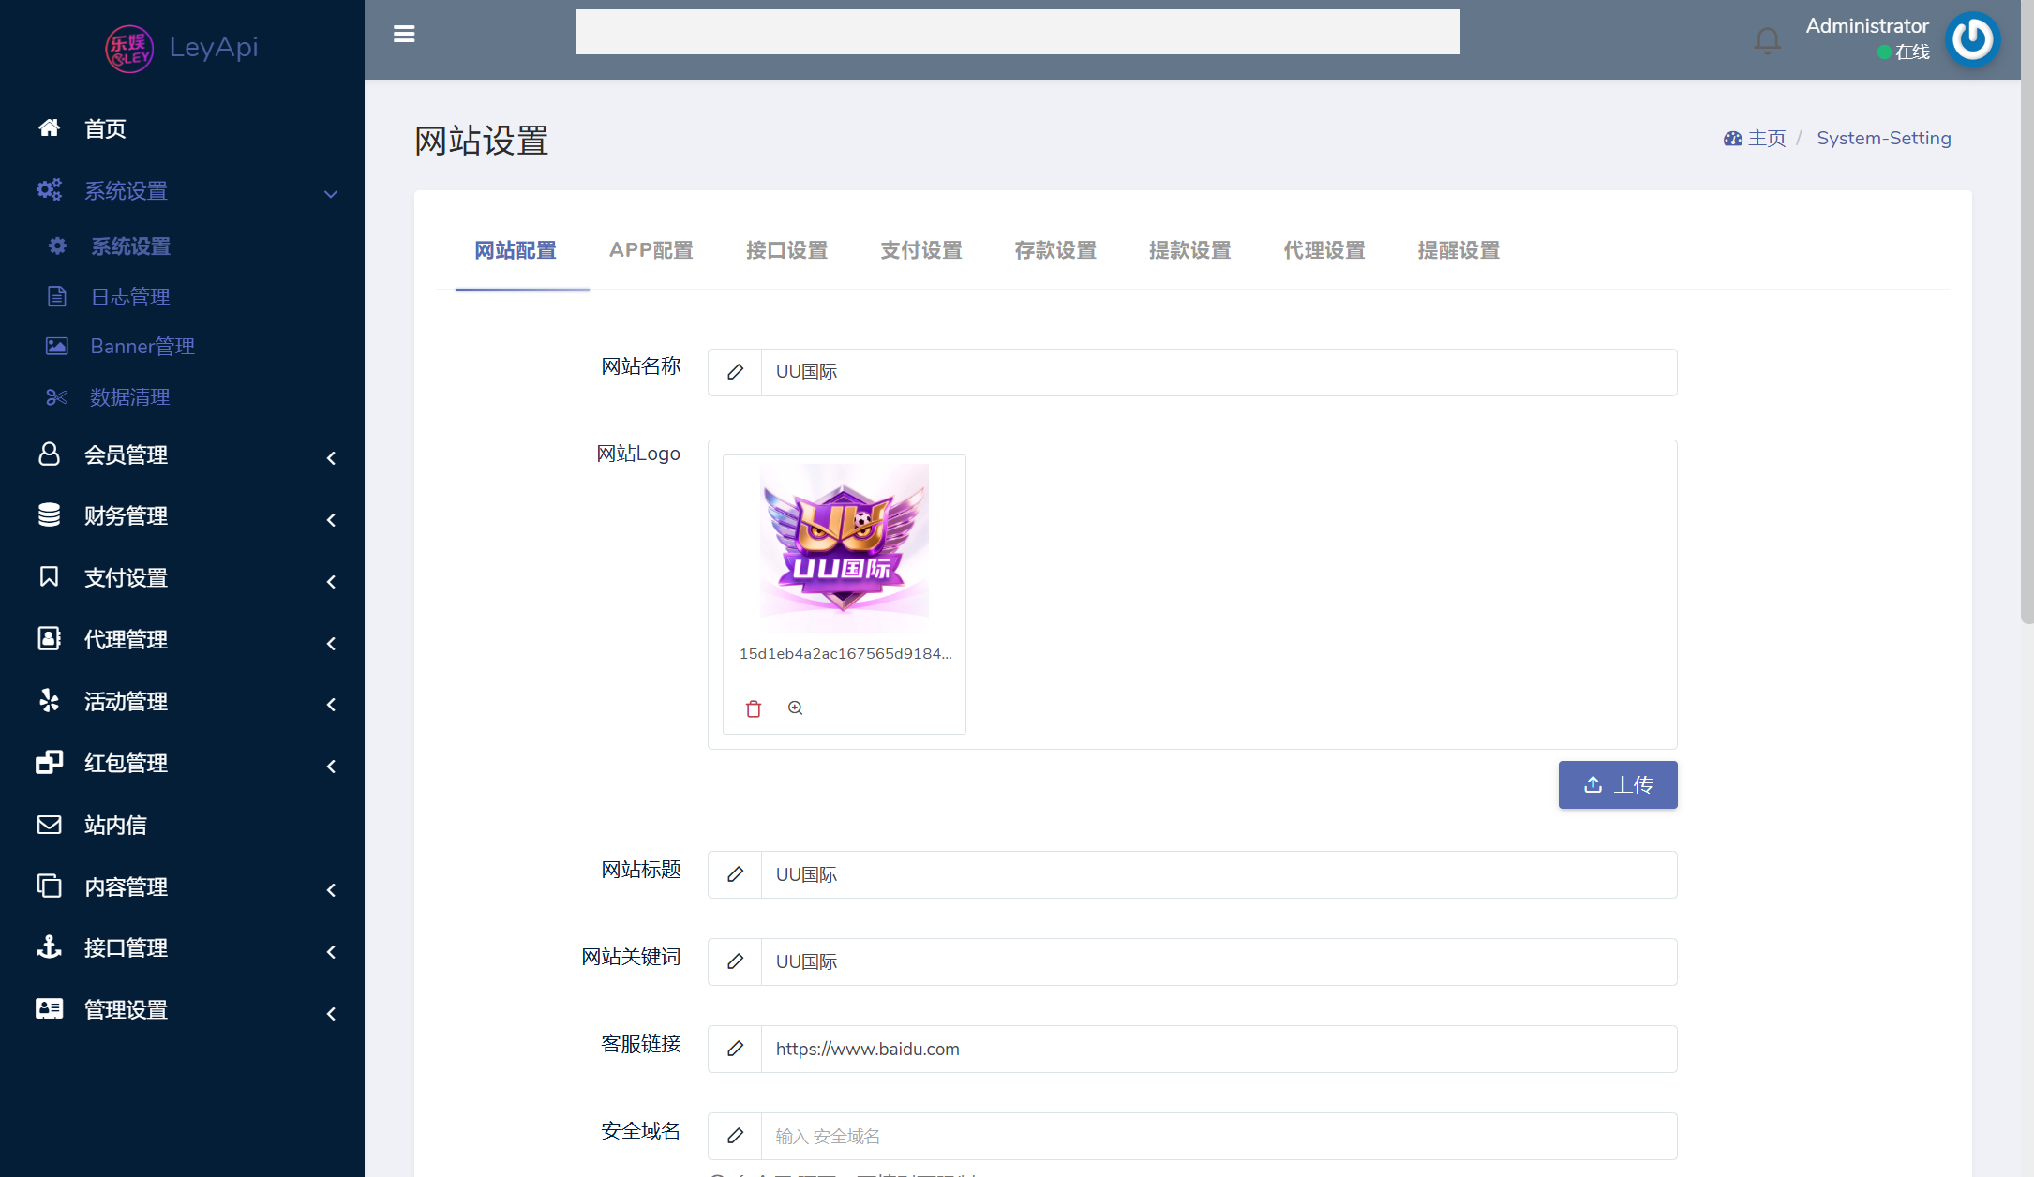The height and width of the screenshot is (1177, 2034).
Task: Toggle the sidebar with hamburger icon
Action: [404, 34]
